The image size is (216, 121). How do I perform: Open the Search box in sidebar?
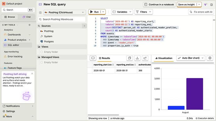tap(18, 10)
